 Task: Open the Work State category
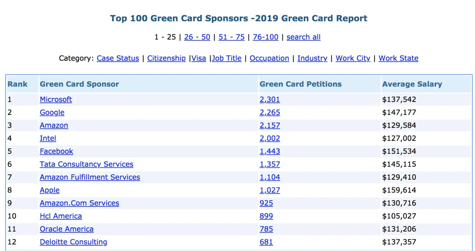[398, 58]
